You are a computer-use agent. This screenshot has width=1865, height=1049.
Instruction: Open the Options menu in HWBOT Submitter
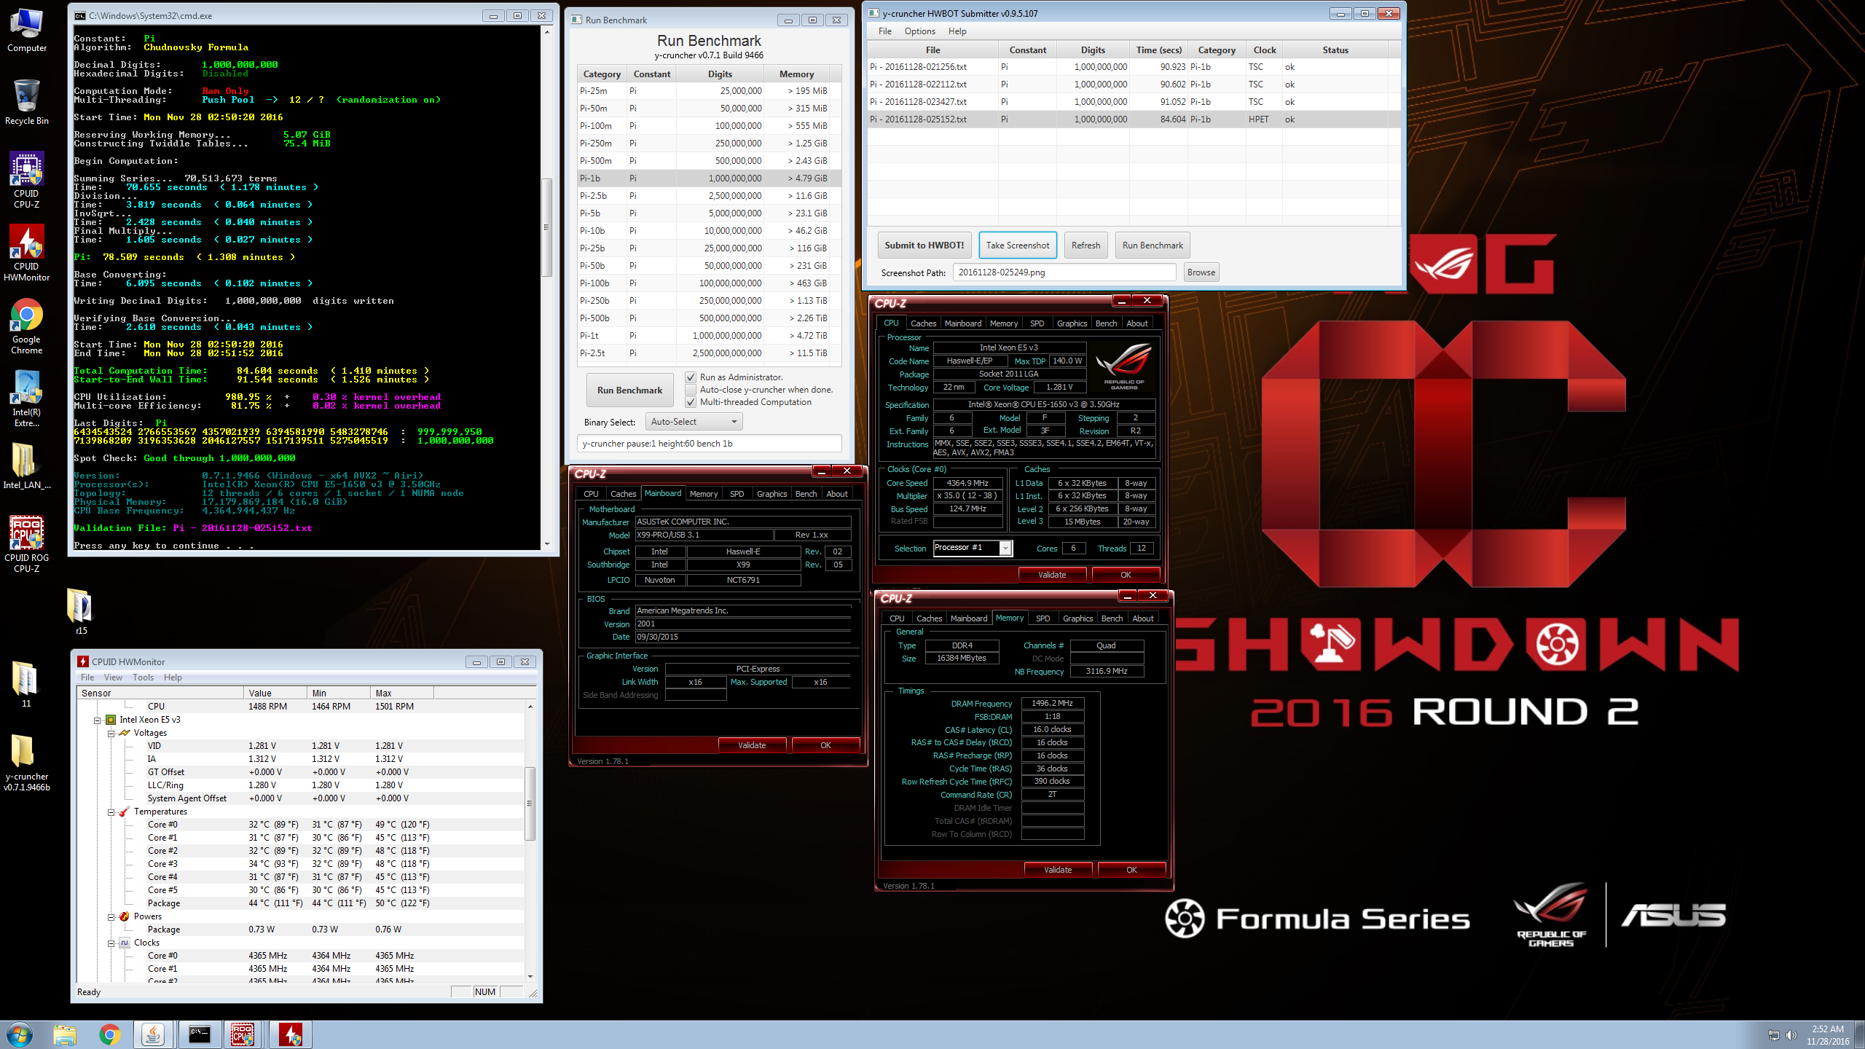tap(919, 31)
